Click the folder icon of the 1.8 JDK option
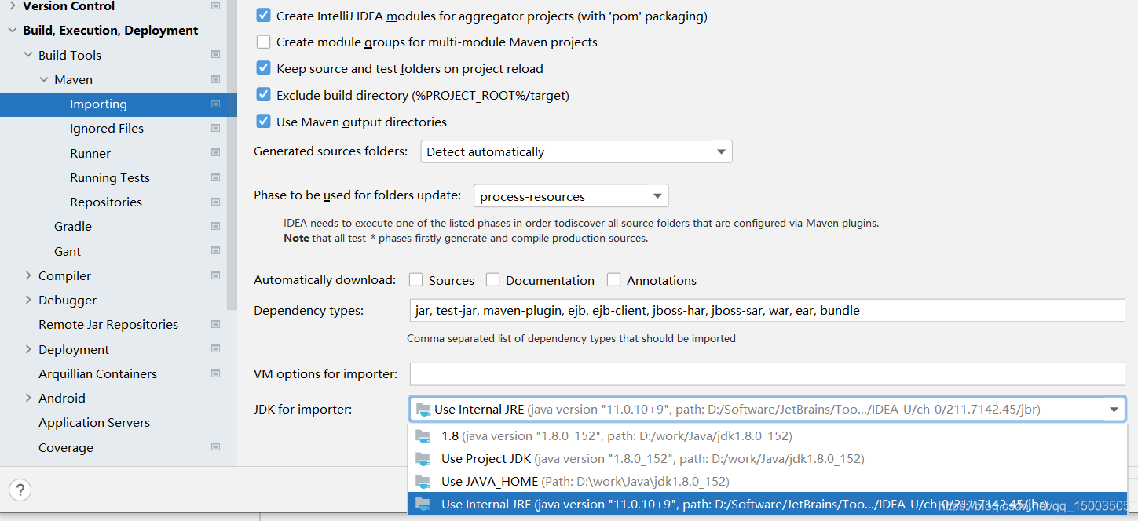Screen dimensions: 1138x521 coord(423,435)
